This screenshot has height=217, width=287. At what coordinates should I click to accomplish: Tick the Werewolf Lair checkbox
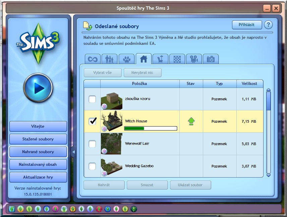point(92,144)
